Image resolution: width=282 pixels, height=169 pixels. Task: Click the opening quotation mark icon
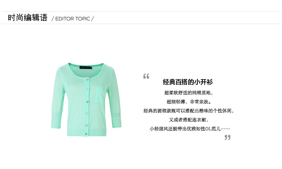pyautogui.click(x=146, y=76)
